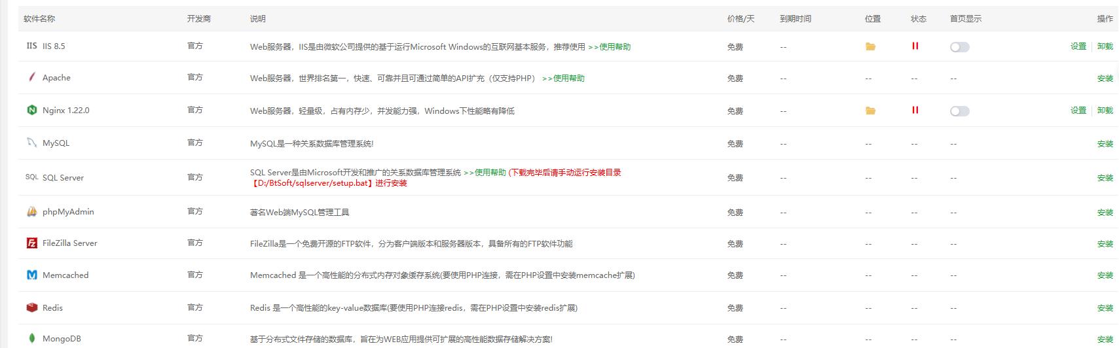Image resolution: width=1119 pixels, height=348 pixels.
Task: Open usage help link for IIS
Action: [x=609, y=47]
